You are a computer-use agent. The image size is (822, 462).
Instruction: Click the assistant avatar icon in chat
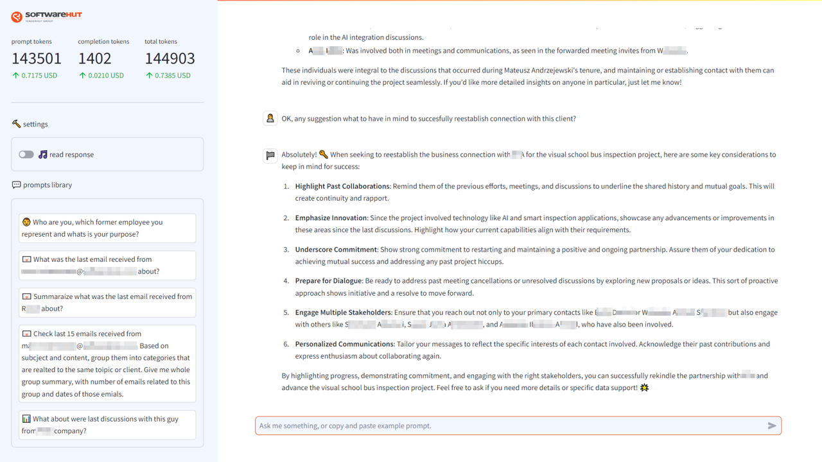(270, 155)
